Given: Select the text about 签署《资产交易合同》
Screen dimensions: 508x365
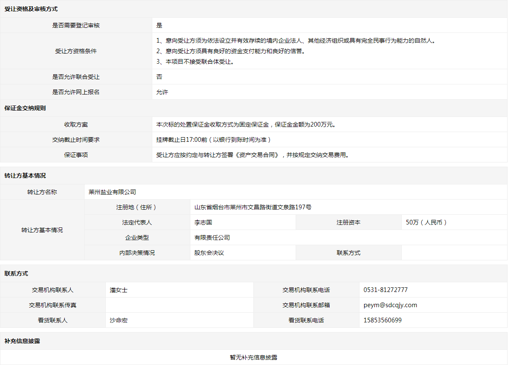Looking at the screenshot, I should pos(253,155).
